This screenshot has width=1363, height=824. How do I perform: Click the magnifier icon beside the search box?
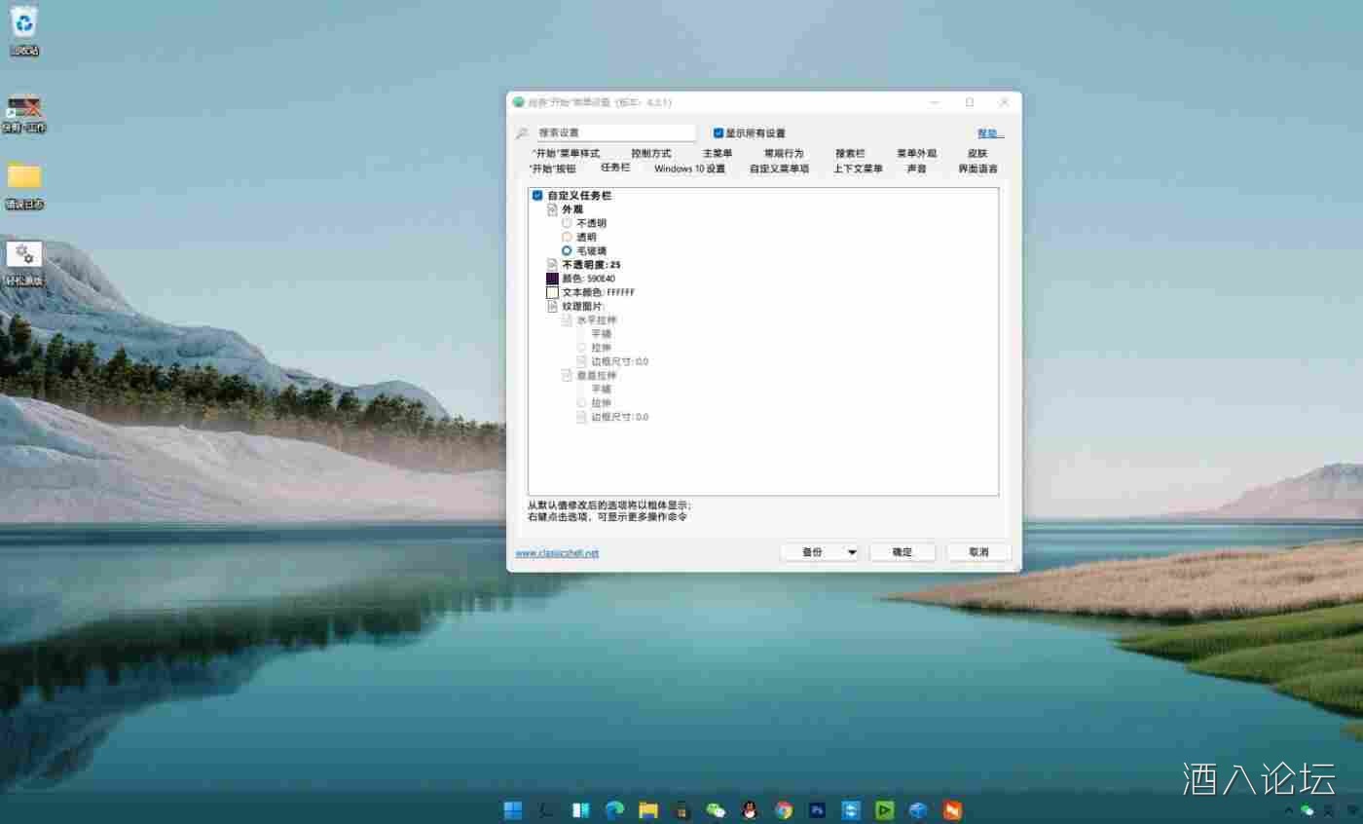point(522,132)
